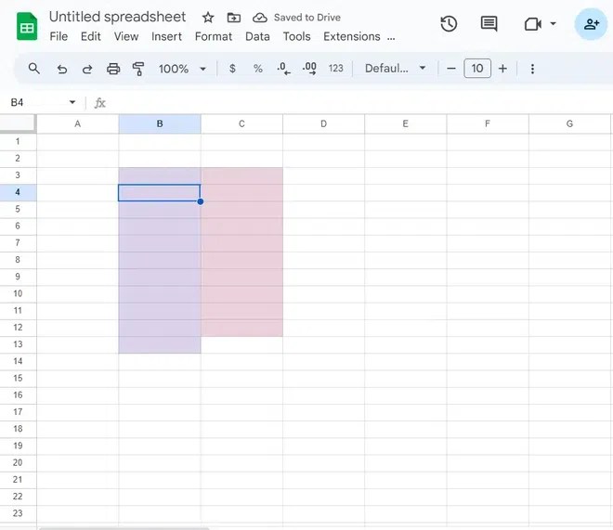This screenshot has height=530, width=613.
Task: Select column B header
Action: [160, 124]
